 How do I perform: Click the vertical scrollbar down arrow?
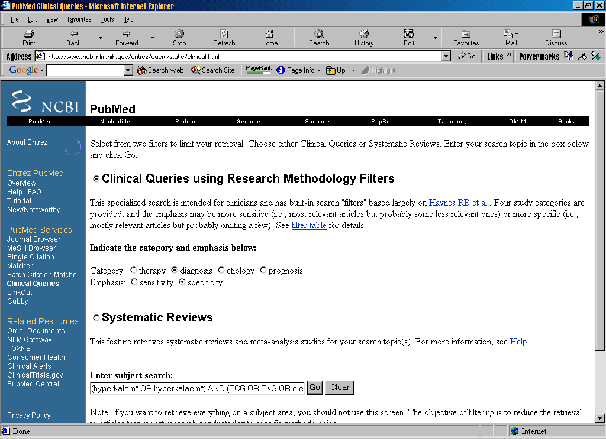coord(600,418)
